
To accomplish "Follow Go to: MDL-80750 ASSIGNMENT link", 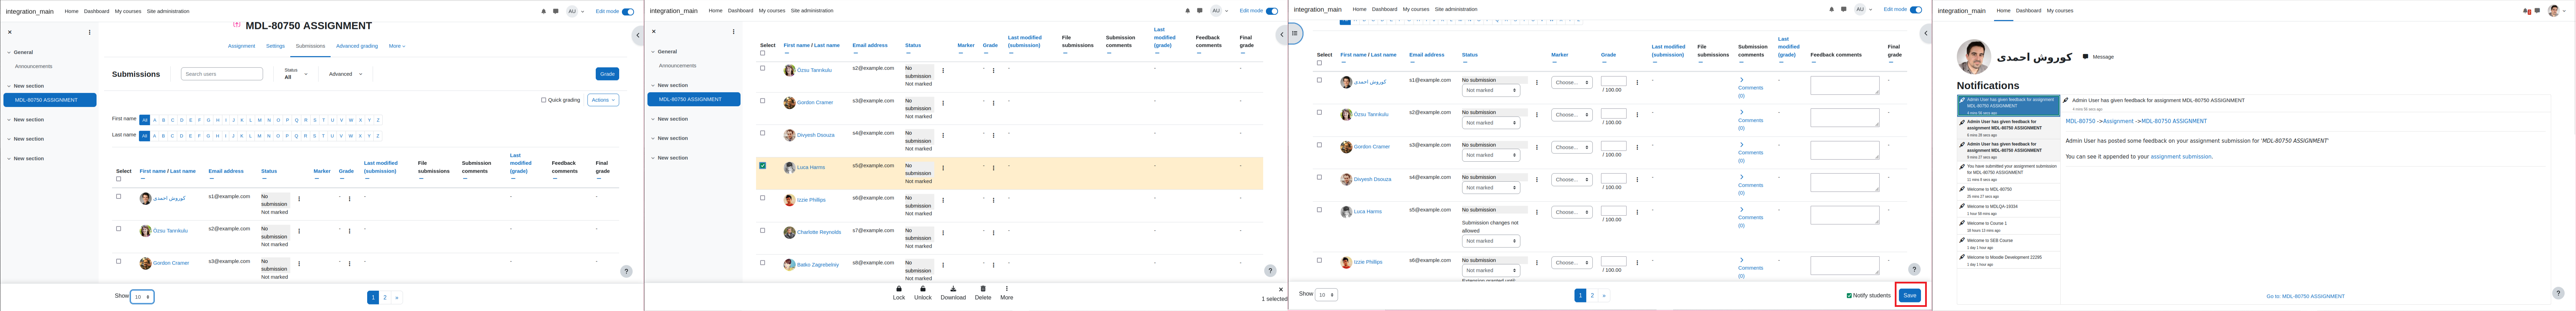I will 2305,296.
